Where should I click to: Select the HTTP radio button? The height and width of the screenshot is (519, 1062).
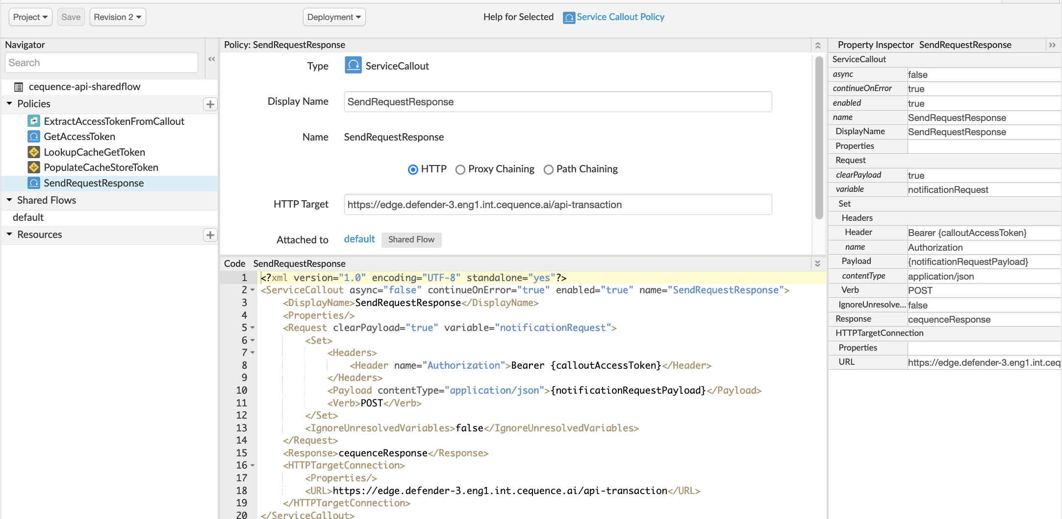click(413, 169)
